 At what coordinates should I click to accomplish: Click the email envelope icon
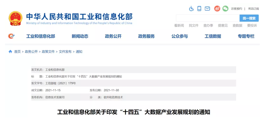207,9
